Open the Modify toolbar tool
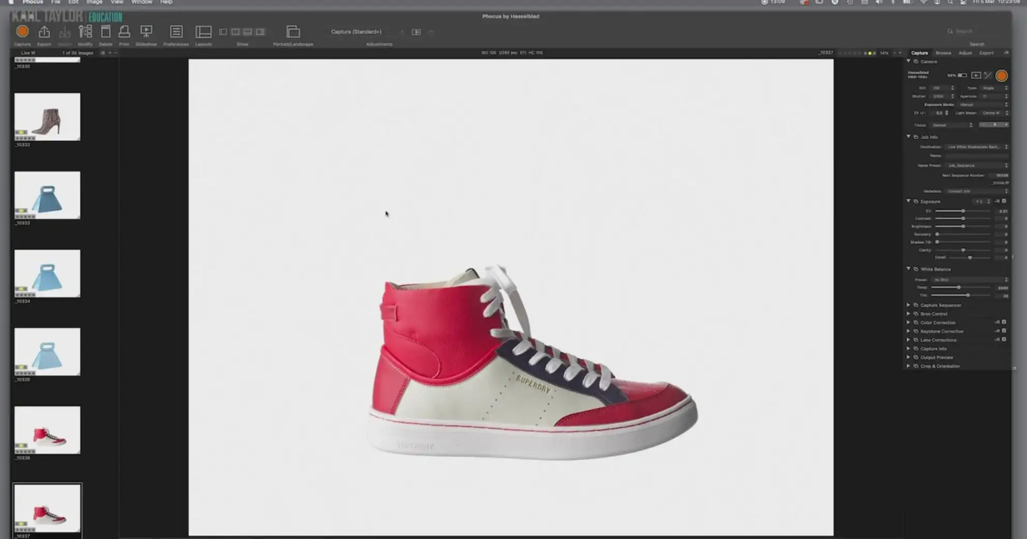This screenshot has width=1027, height=539. 85,32
